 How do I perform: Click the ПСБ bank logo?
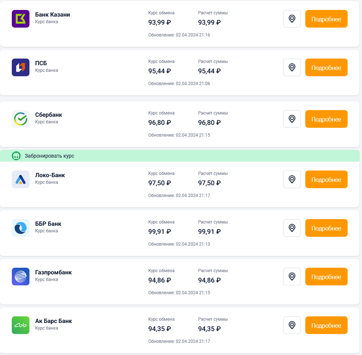[x=21, y=67]
